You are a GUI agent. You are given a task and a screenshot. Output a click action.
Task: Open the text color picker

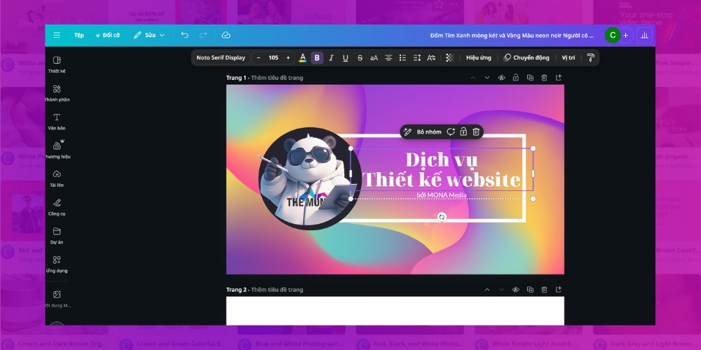point(303,57)
